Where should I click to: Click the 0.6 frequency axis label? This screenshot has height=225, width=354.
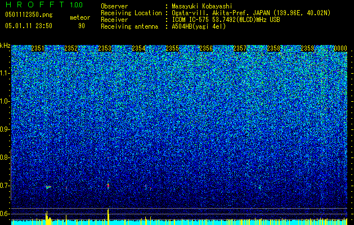click(x=4, y=214)
